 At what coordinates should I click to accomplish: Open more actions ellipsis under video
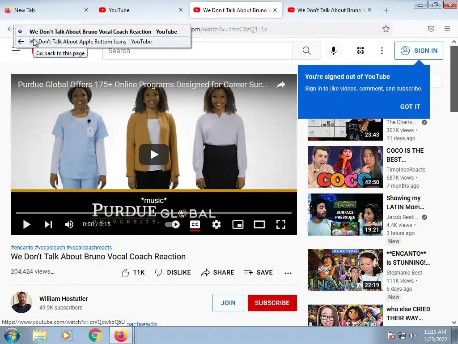coord(288,273)
